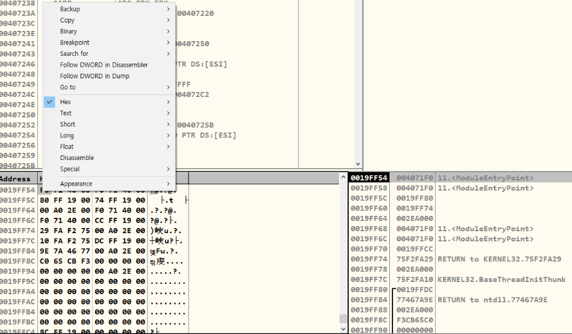
Task: Select dump row at address 0019FF84
Action: click(x=94, y=251)
